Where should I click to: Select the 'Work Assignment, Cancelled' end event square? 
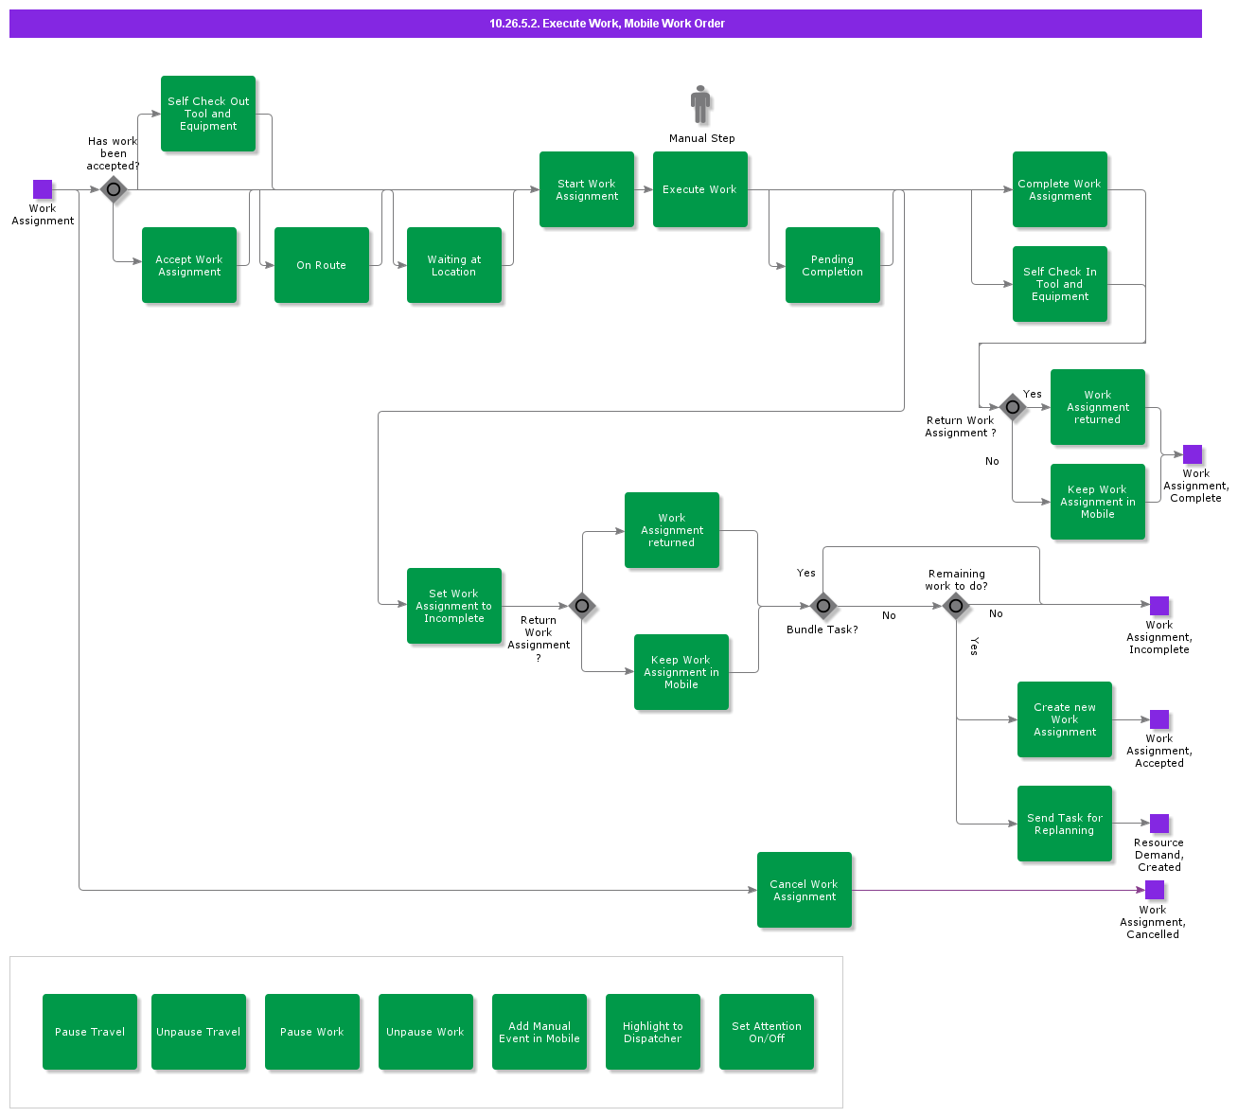click(1155, 890)
